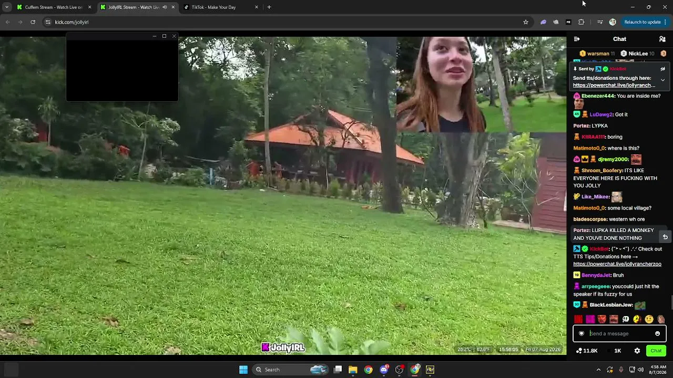Go back in browser history
The image size is (673, 378).
(7, 22)
